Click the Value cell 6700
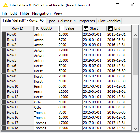This screenshot has width=140, height=133. coord(70,40)
